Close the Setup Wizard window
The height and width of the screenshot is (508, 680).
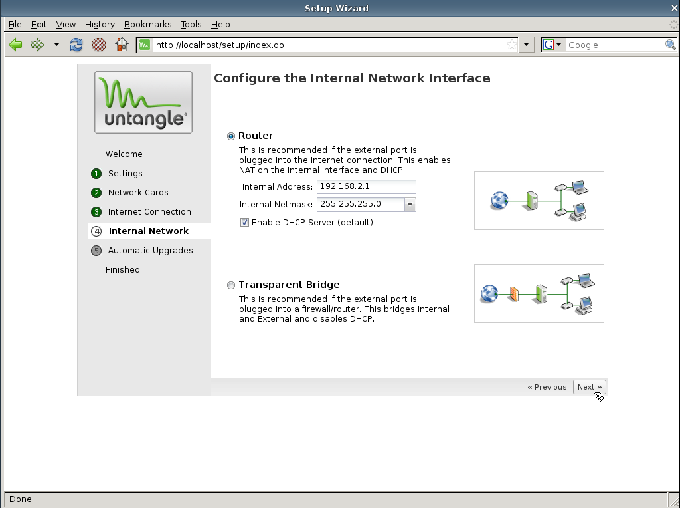pos(675,8)
